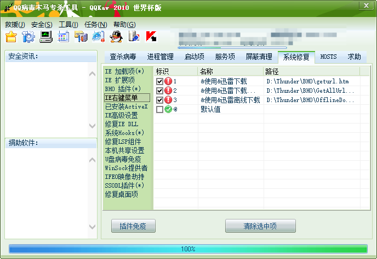
Task: Switch to the 启动项 tab
Action: tap(195, 57)
